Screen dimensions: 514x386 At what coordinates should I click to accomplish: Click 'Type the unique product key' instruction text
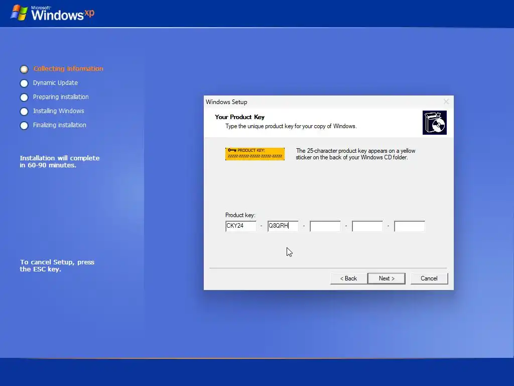[291, 126]
